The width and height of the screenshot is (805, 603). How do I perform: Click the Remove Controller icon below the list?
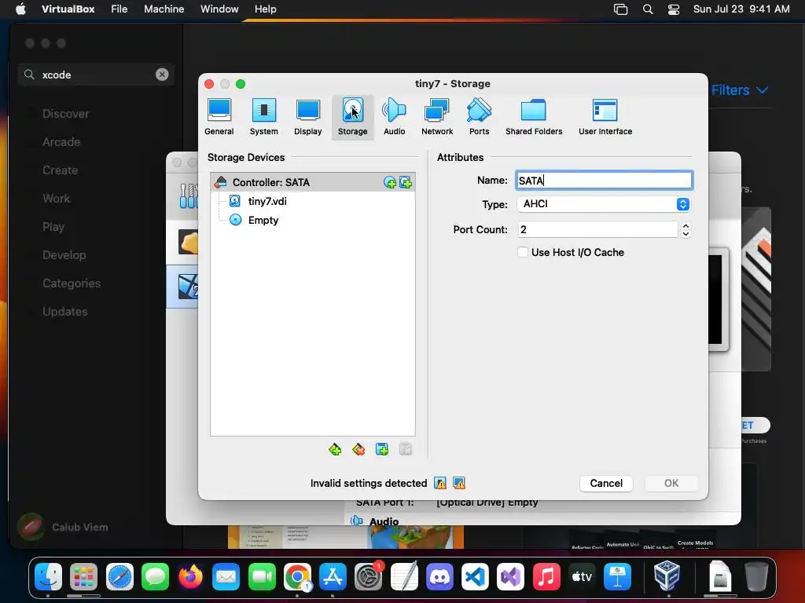pyautogui.click(x=358, y=450)
